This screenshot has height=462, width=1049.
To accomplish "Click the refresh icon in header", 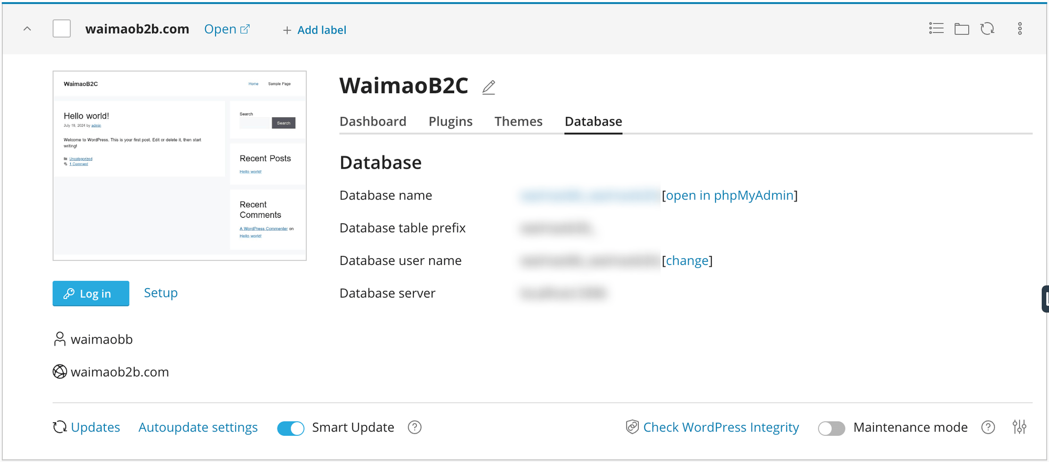I will (988, 28).
